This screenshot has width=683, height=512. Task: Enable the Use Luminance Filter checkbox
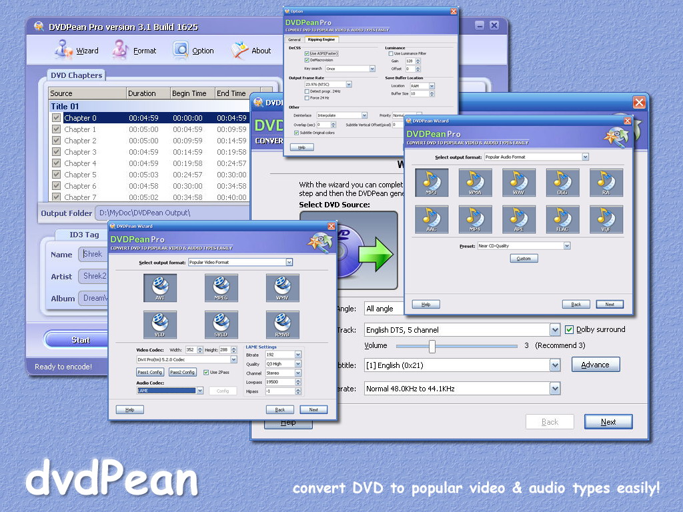tap(391, 53)
